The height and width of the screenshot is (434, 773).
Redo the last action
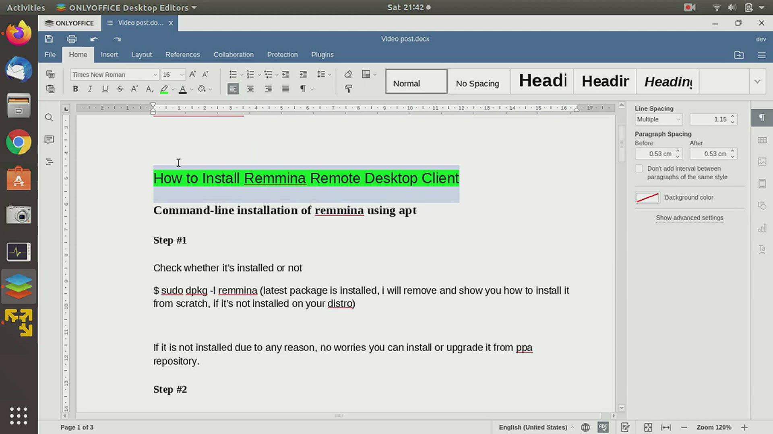click(117, 39)
